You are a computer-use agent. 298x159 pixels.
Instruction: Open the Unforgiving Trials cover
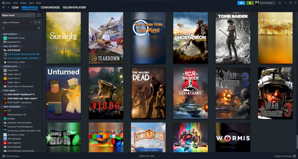click(275, 38)
